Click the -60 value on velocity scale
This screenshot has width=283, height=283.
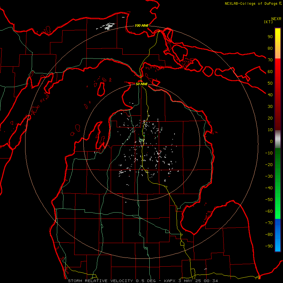(x=269, y=211)
